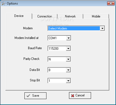Expand the Parity Check dropdown arrow
The width and height of the screenshot is (116, 105).
click(x=68, y=59)
